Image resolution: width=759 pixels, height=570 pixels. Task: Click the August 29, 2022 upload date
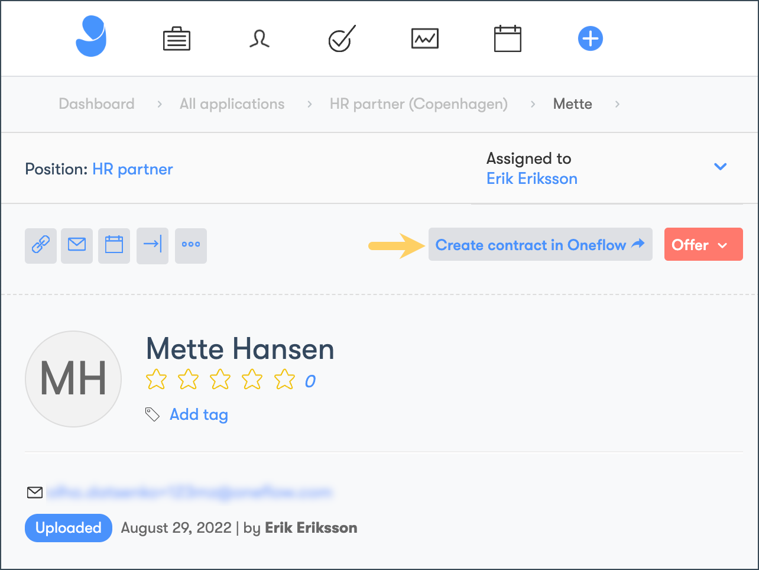[176, 527]
